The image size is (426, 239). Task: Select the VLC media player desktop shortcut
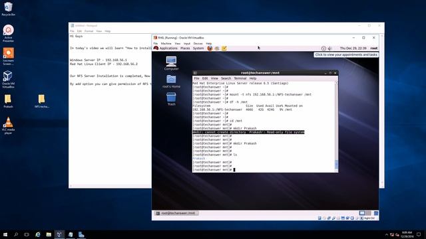tap(8, 125)
